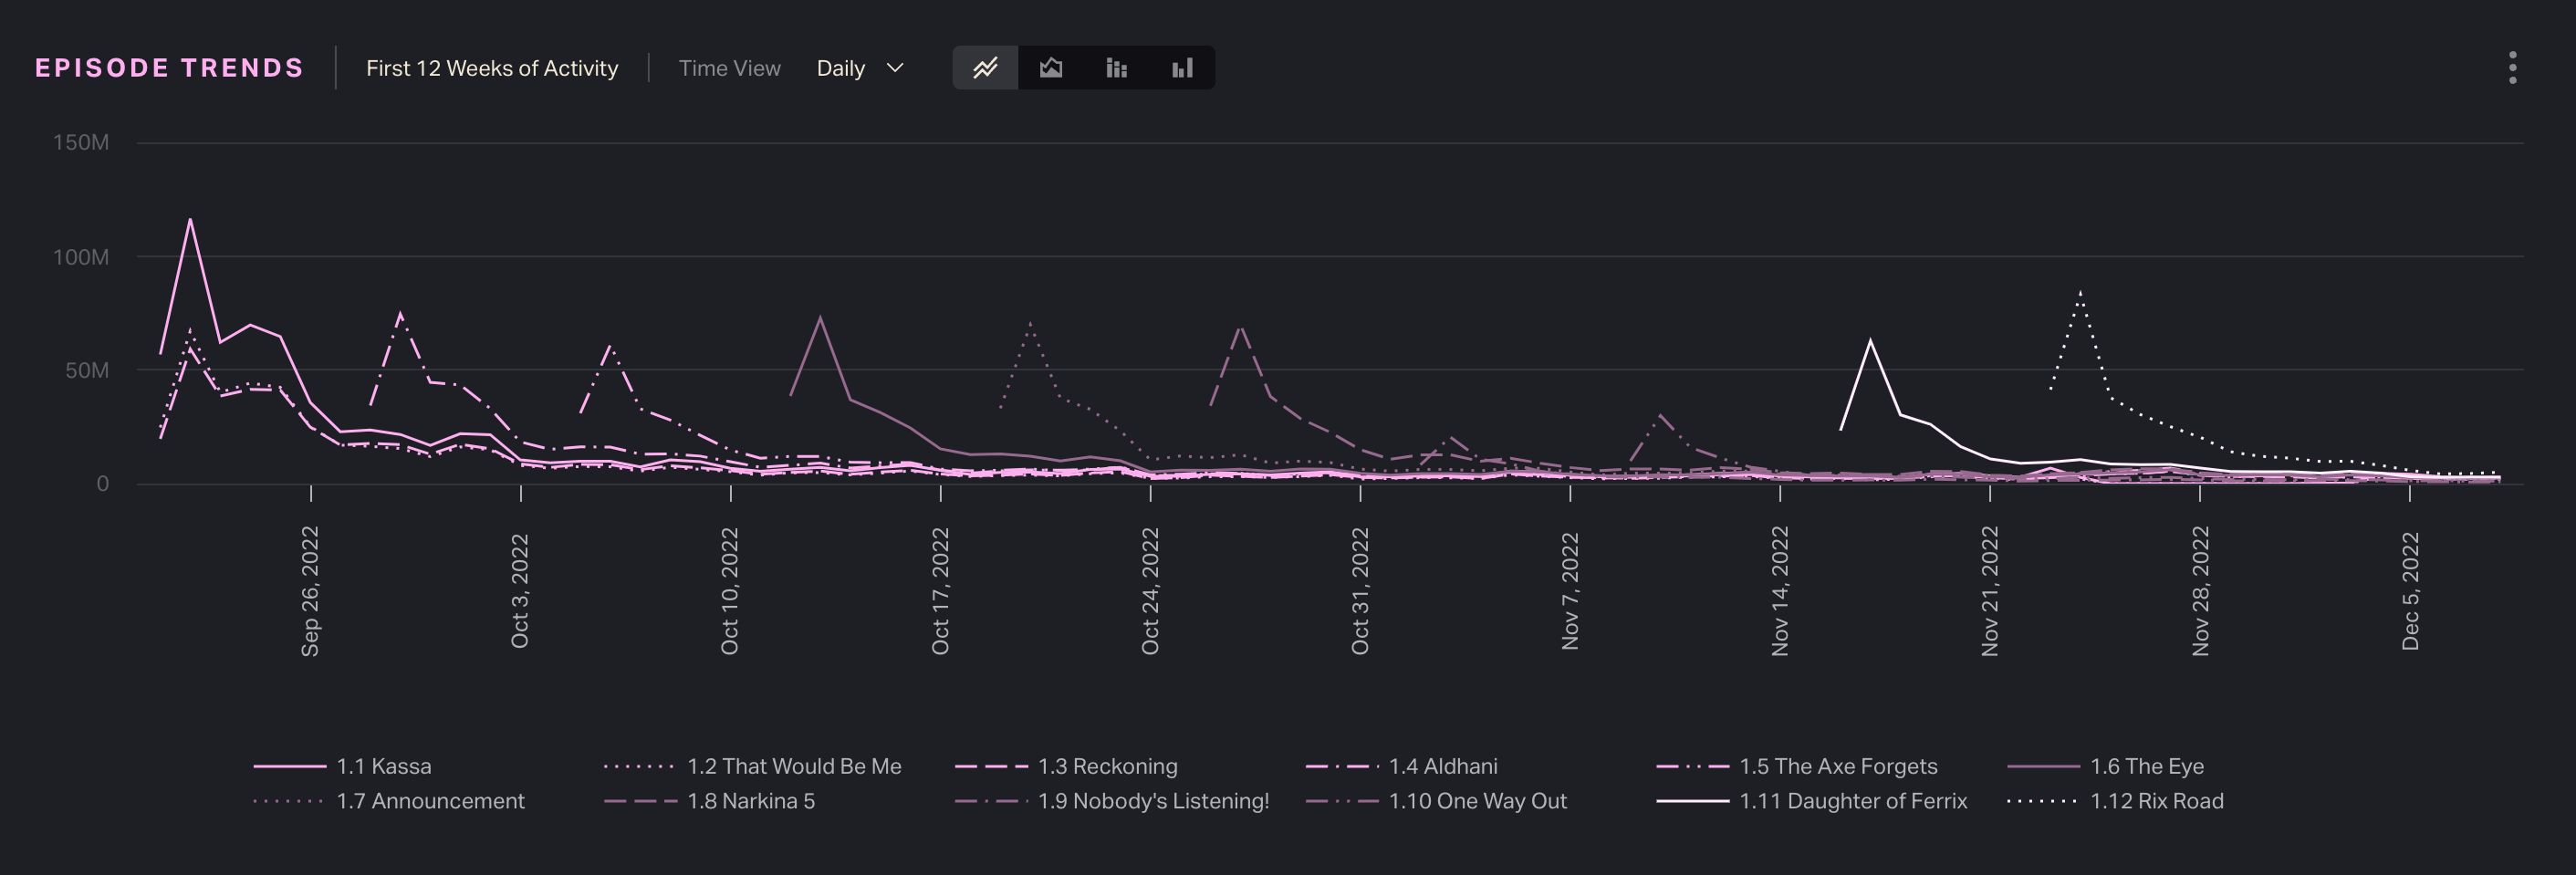Open the three-dot more options menu

coord(2512,68)
